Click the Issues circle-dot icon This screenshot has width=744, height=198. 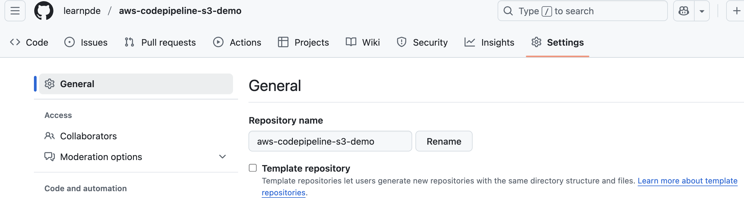[x=69, y=42]
